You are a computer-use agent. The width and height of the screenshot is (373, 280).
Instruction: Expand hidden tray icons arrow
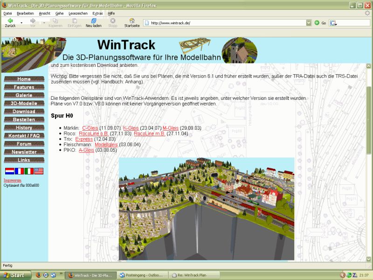[x=343, y=275]
